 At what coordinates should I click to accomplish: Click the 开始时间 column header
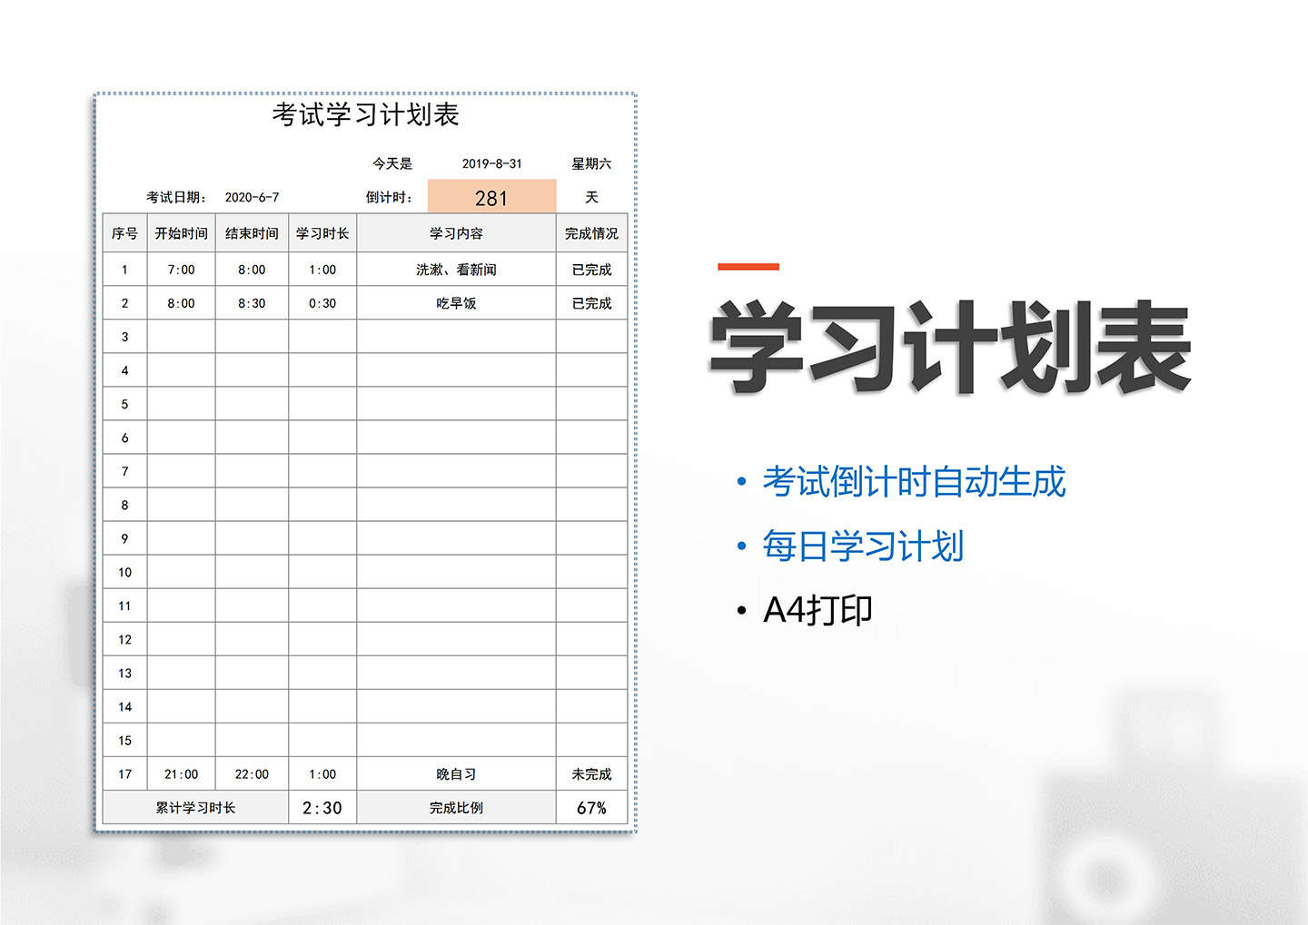[x=181, y=232]
